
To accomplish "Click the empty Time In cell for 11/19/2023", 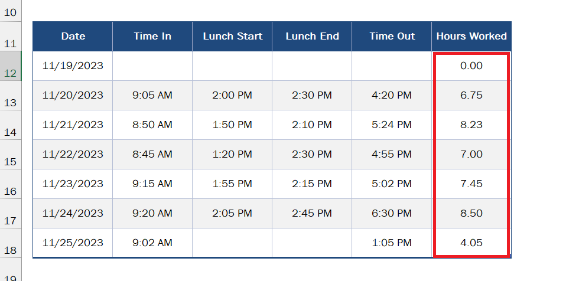I will pos(152,66).
